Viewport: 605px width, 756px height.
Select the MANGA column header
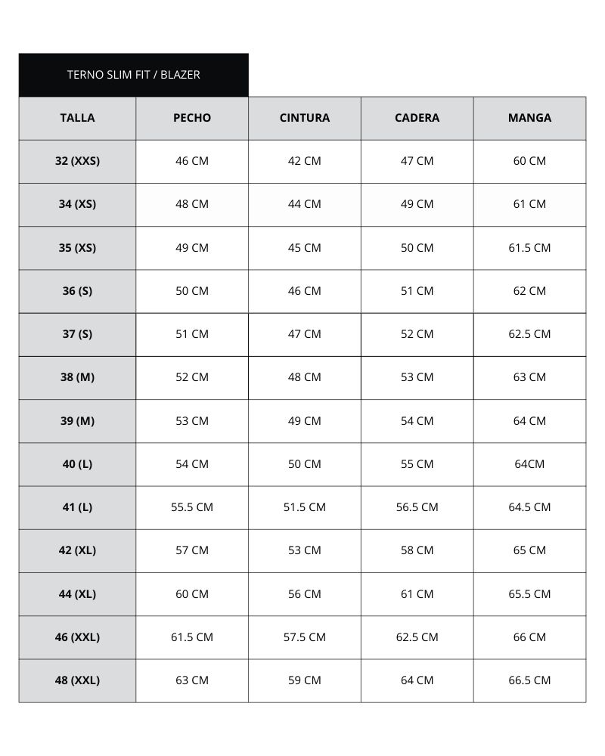529,118
